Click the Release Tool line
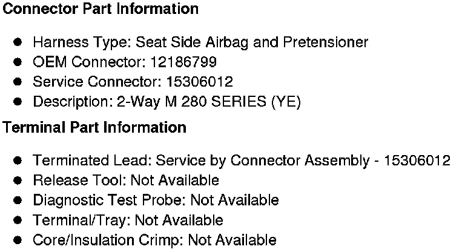The width and height of the screenshot is (465, 252). point(125,181)
